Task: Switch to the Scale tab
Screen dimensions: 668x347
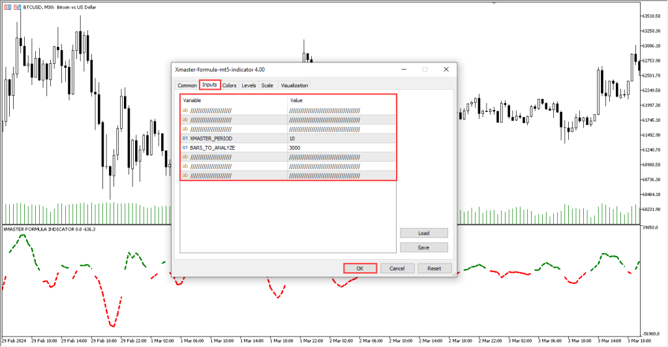Action: 267,85
